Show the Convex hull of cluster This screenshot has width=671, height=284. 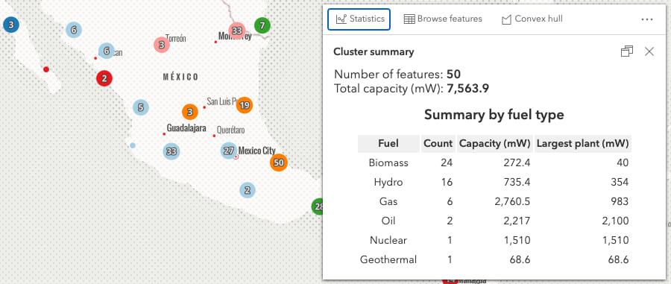point(532,19)
